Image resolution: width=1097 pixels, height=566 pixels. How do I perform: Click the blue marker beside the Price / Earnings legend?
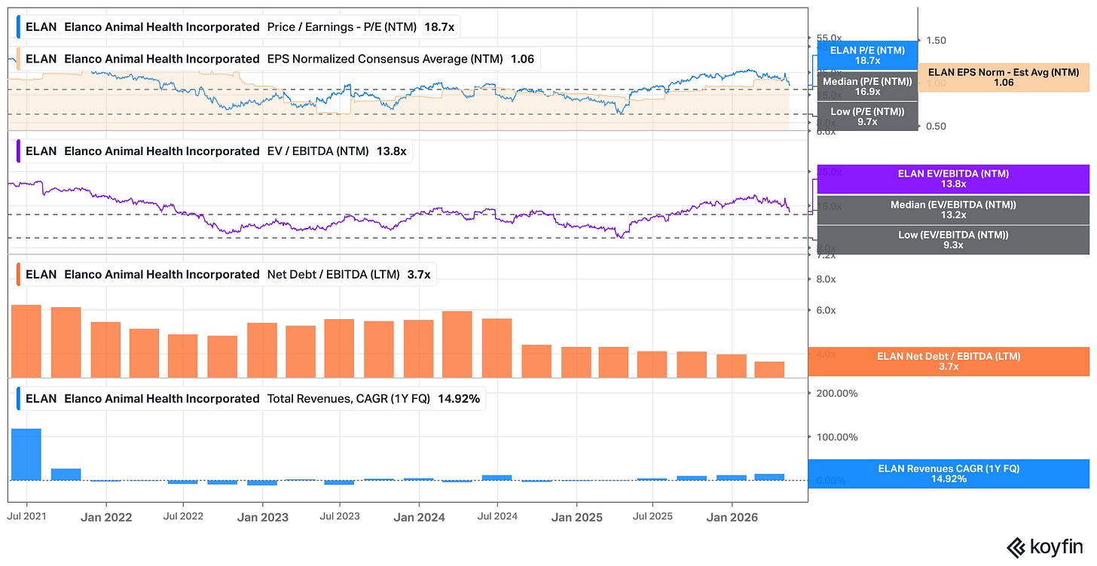(x=17, y=27)
